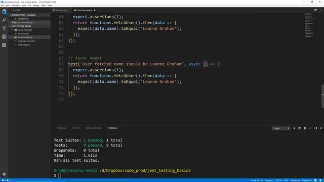The height and width of the screenshot is (182, 324).
Task: Open the Explorer view in activity bar
Action: (x=4, y=12)
